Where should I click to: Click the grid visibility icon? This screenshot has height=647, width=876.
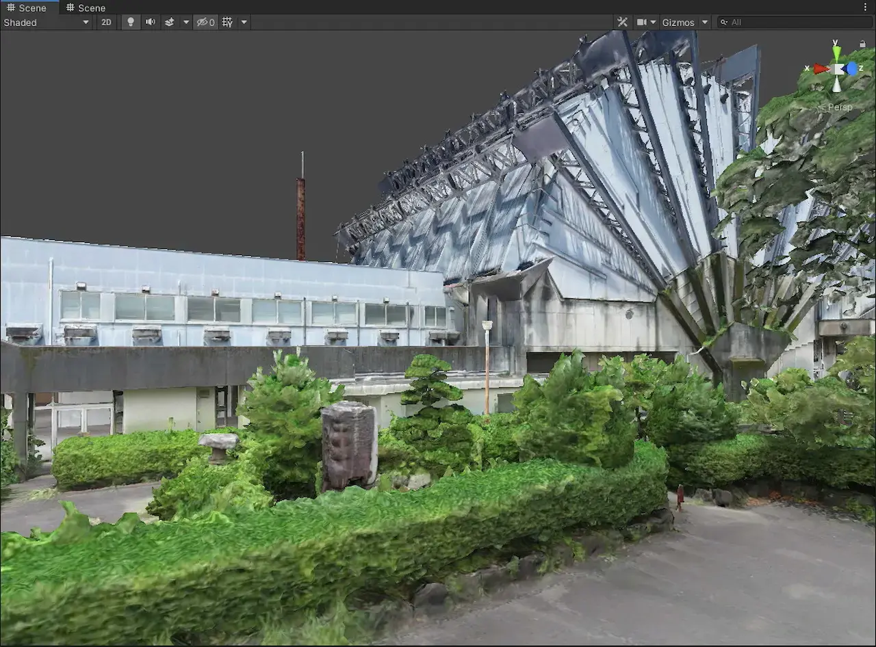227,22
